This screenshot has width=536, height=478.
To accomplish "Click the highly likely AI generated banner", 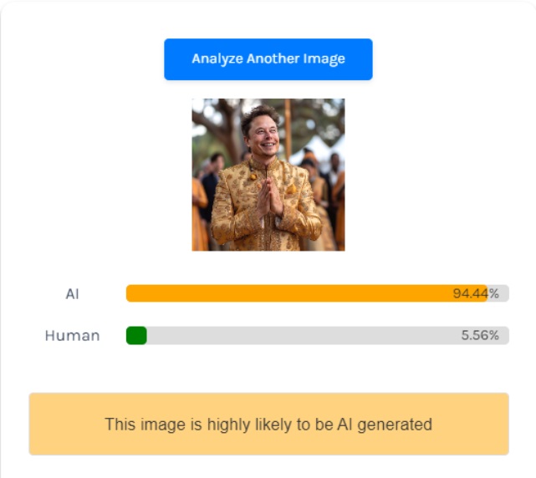I will (268, 424).
